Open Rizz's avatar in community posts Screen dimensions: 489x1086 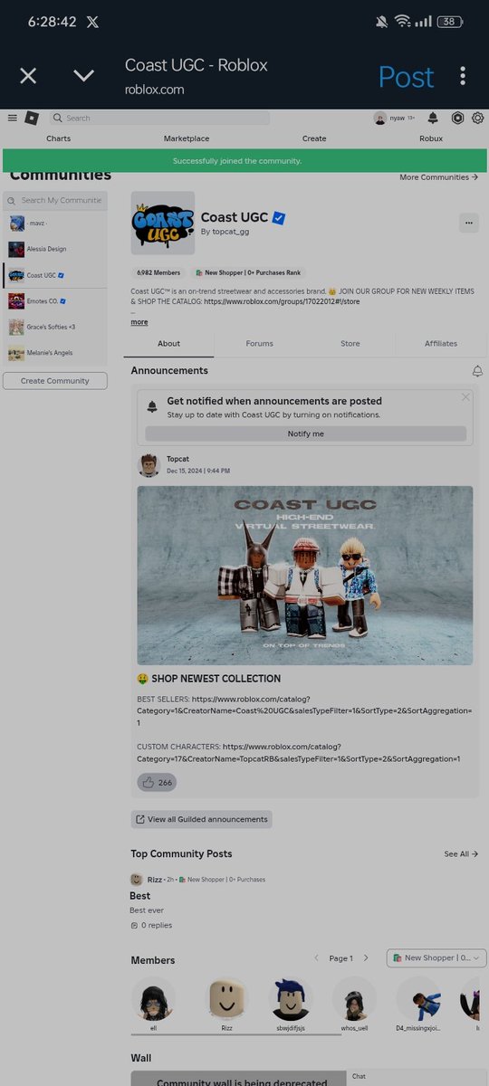137,879
